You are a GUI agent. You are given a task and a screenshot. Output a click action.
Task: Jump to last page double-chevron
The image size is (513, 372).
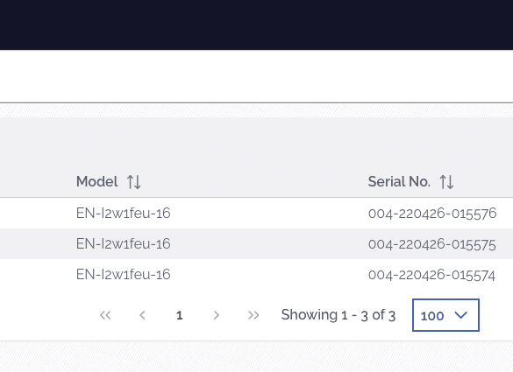[x=253, y=315]
